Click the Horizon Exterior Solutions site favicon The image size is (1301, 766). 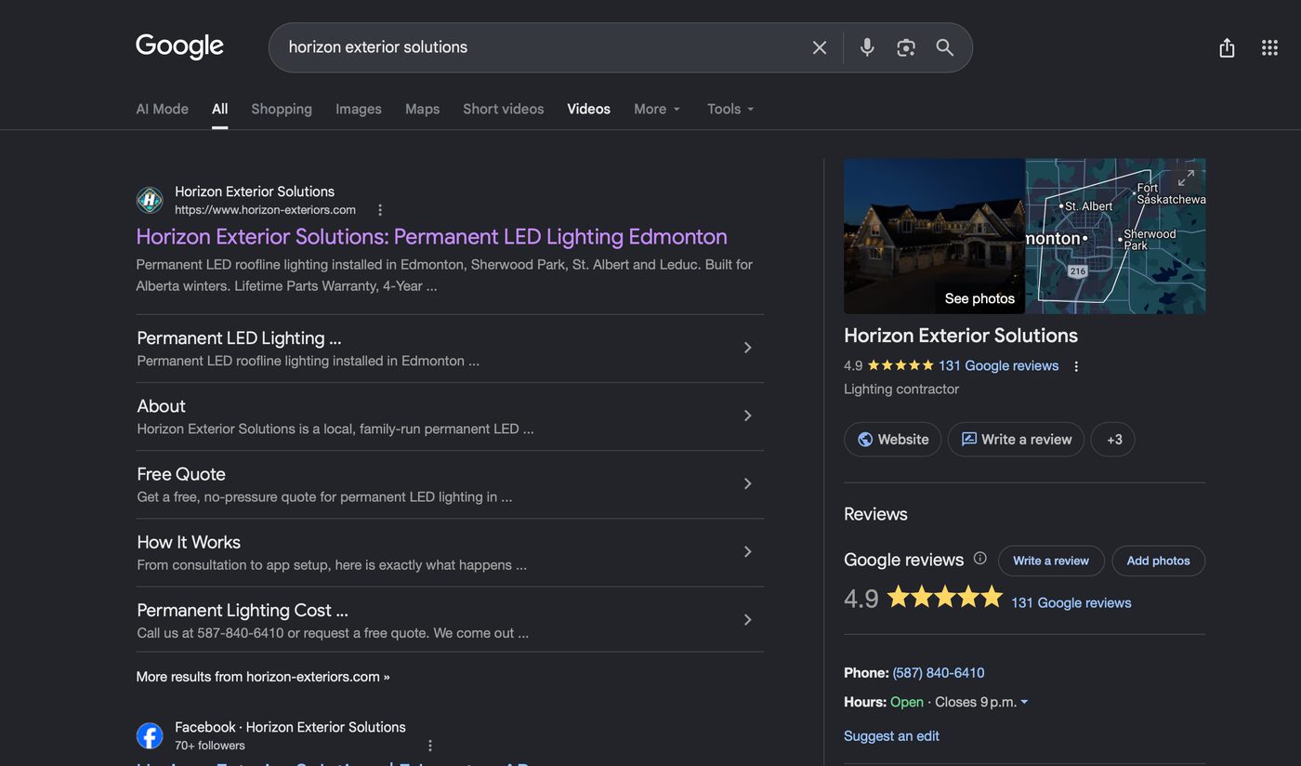tap(150, 200)
